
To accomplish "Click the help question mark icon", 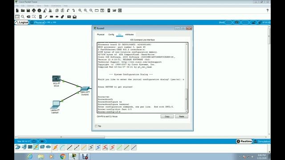I will (x=267, y=11).
